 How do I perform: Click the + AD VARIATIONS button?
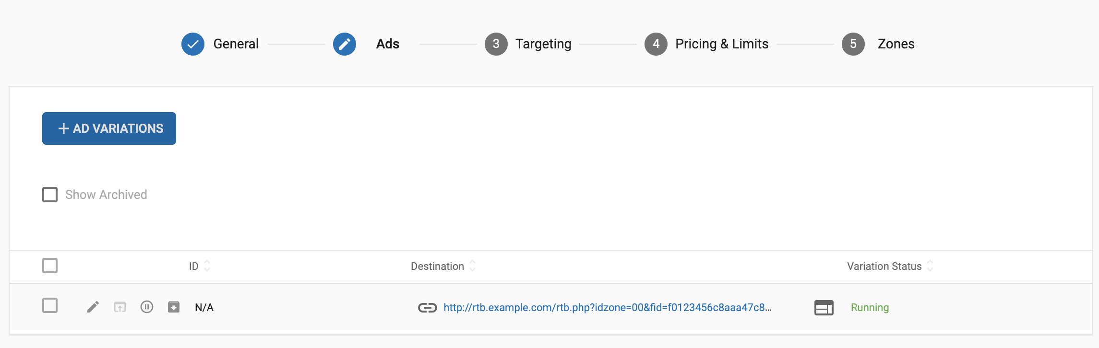click(x=109, y=128)
